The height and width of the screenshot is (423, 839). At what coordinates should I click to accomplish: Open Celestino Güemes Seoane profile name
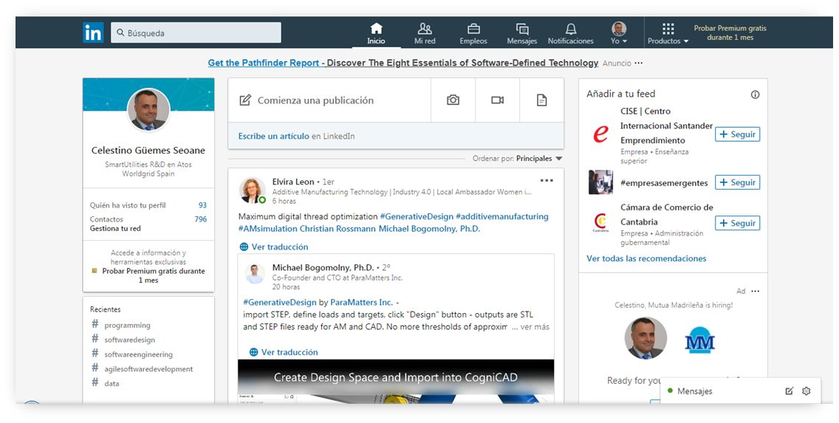(148, 151)
